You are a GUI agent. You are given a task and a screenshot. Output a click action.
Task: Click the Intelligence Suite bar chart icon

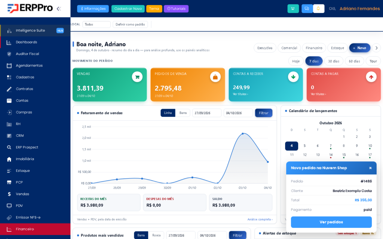coord(9,31)
